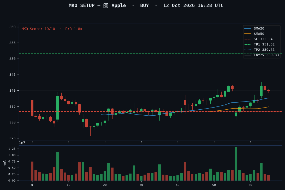Select the SMA20 legend entry
Screen dimensions: 285x190
pos(254,28)
